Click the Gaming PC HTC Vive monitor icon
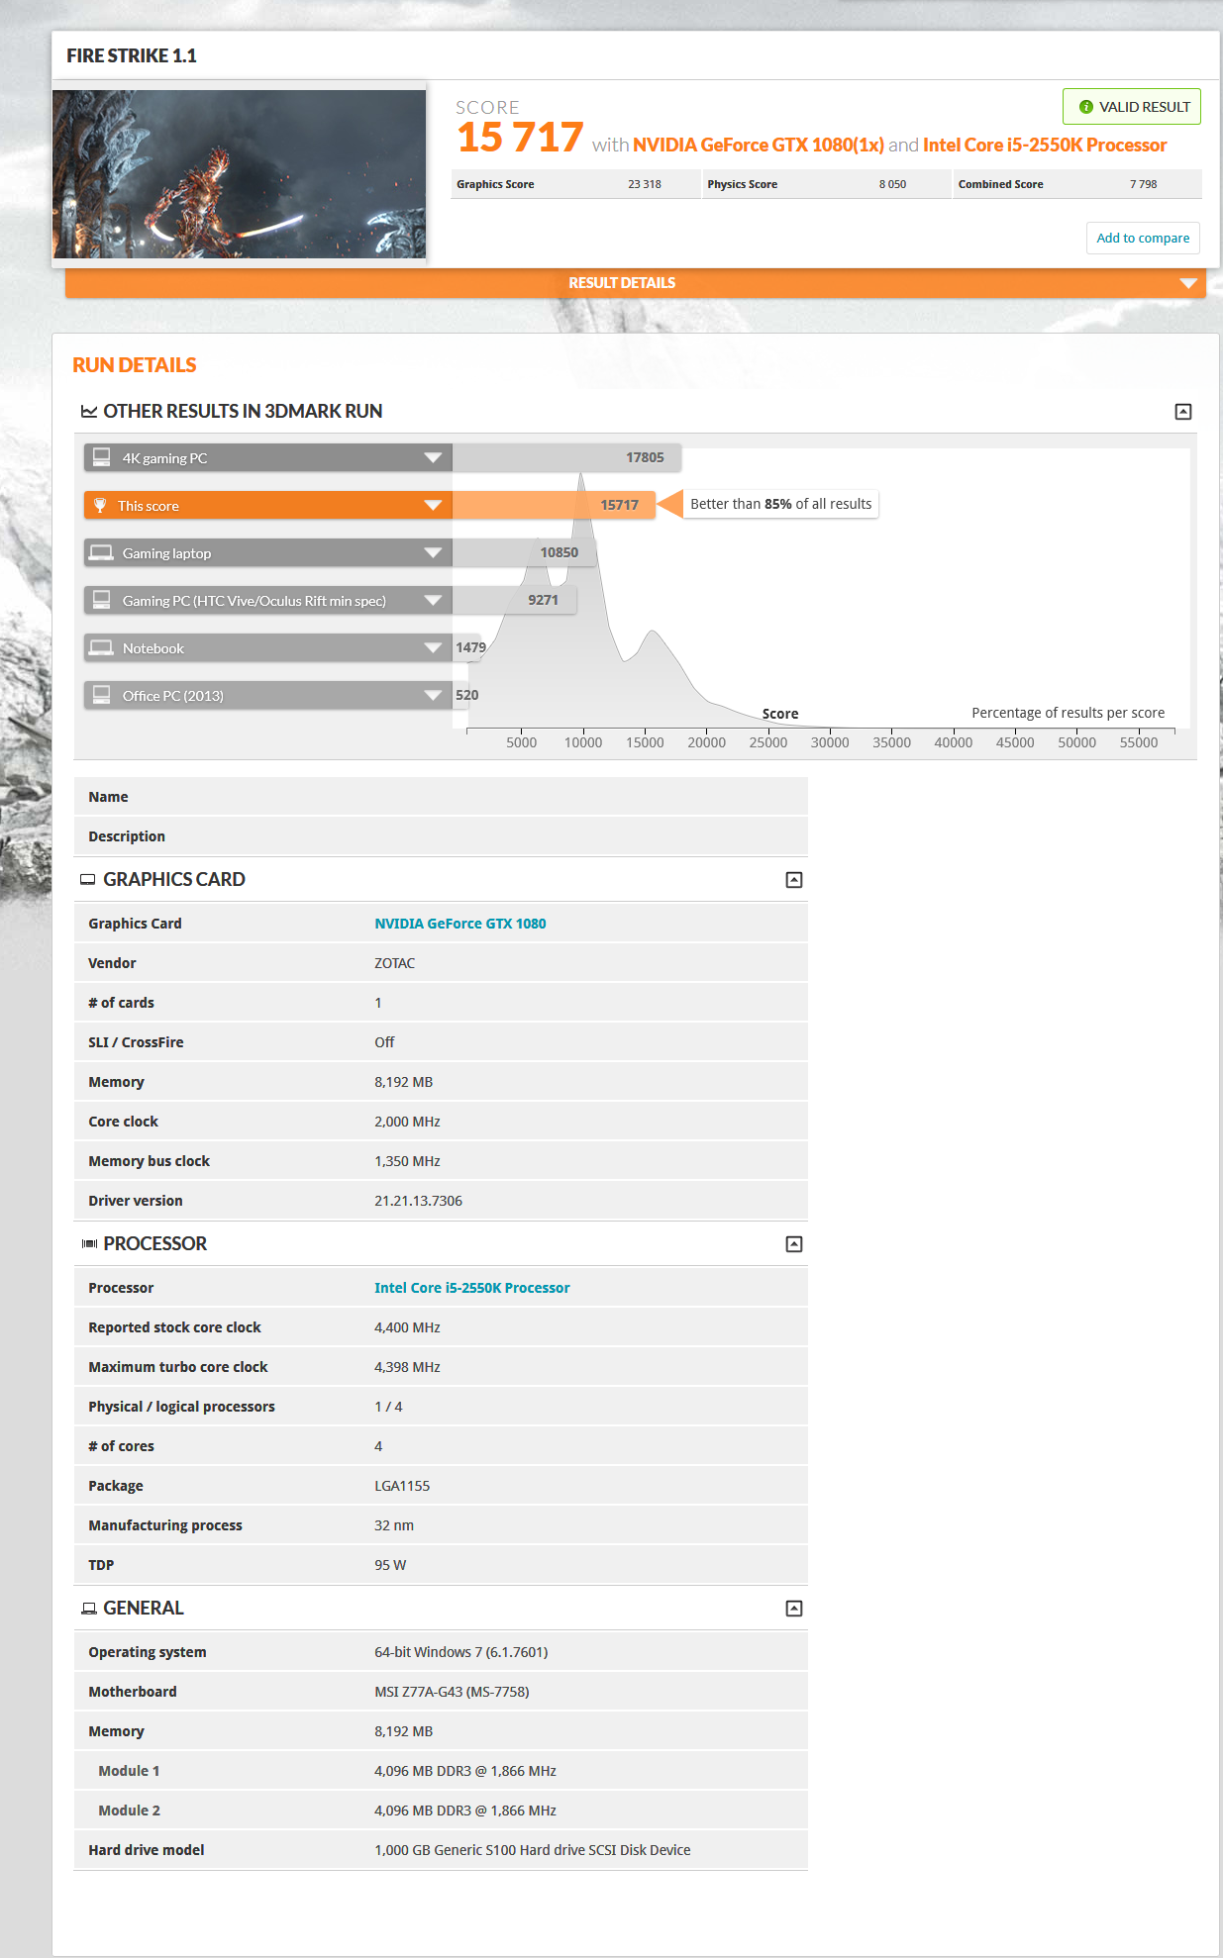This screenshot has width=1223, height=1958. 101,600
